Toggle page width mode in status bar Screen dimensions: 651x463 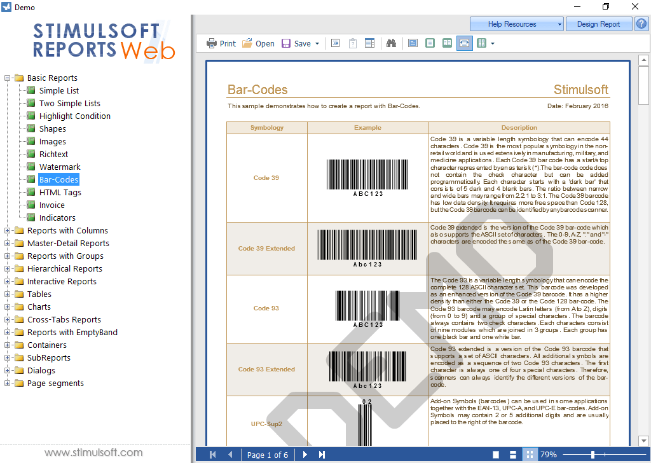coord(512,454)
